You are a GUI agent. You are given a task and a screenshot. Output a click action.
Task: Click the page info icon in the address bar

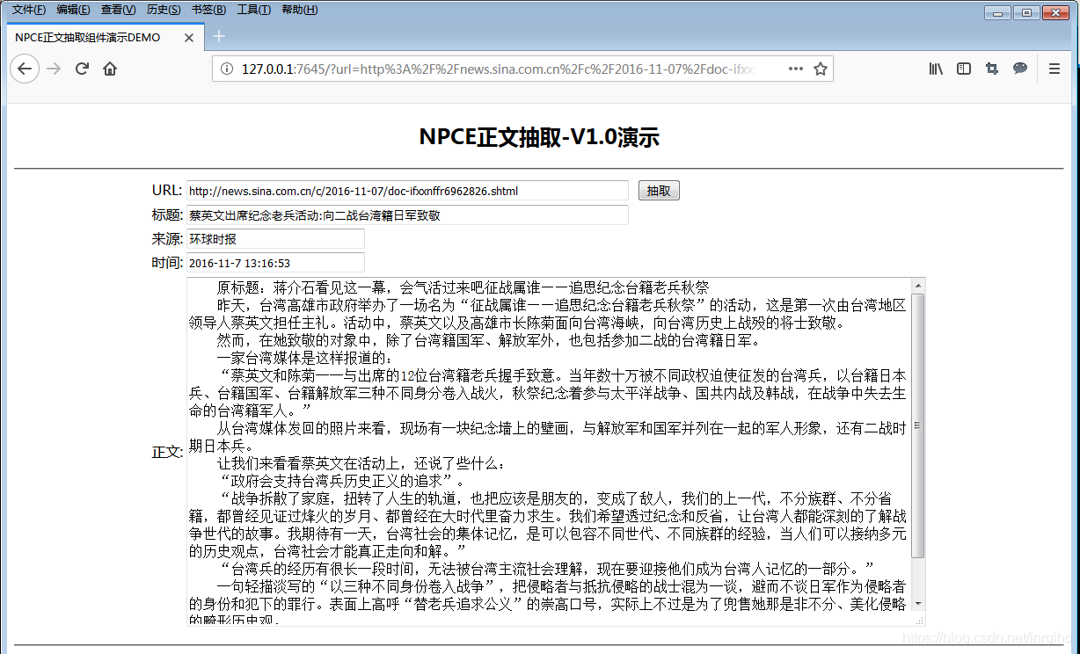227,68
